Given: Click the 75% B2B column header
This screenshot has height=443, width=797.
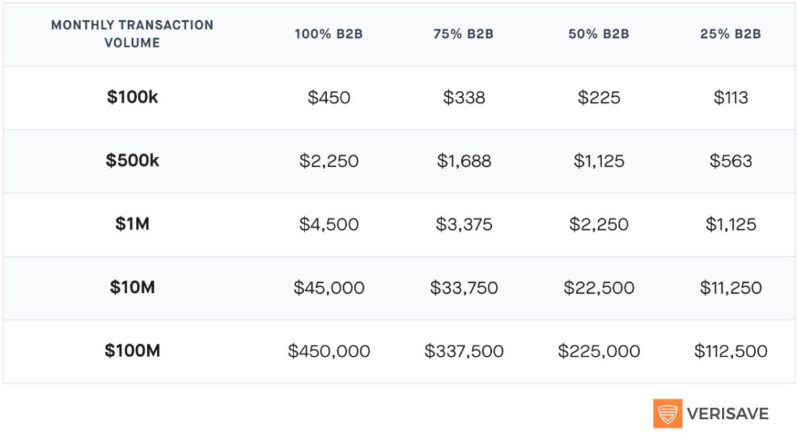Looking at the screenshot, I should coord(464,34).
